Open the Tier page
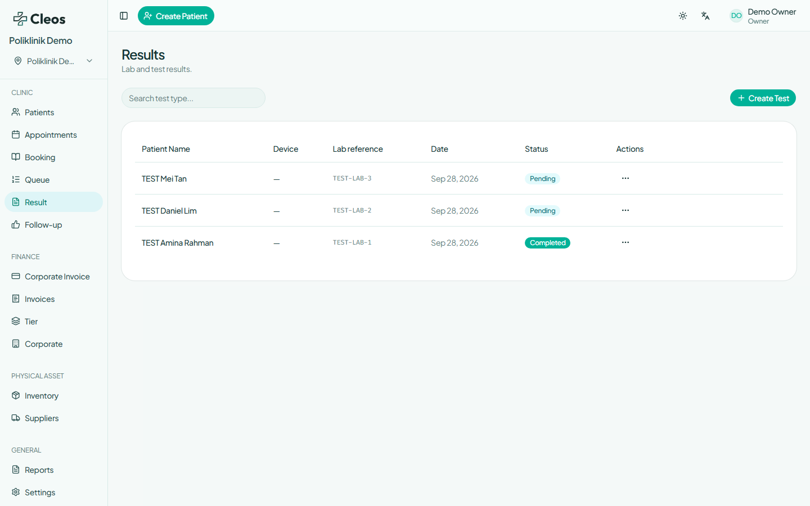This screenshot has height=506, width=810. pyautogui.click(x=53, y=322)
